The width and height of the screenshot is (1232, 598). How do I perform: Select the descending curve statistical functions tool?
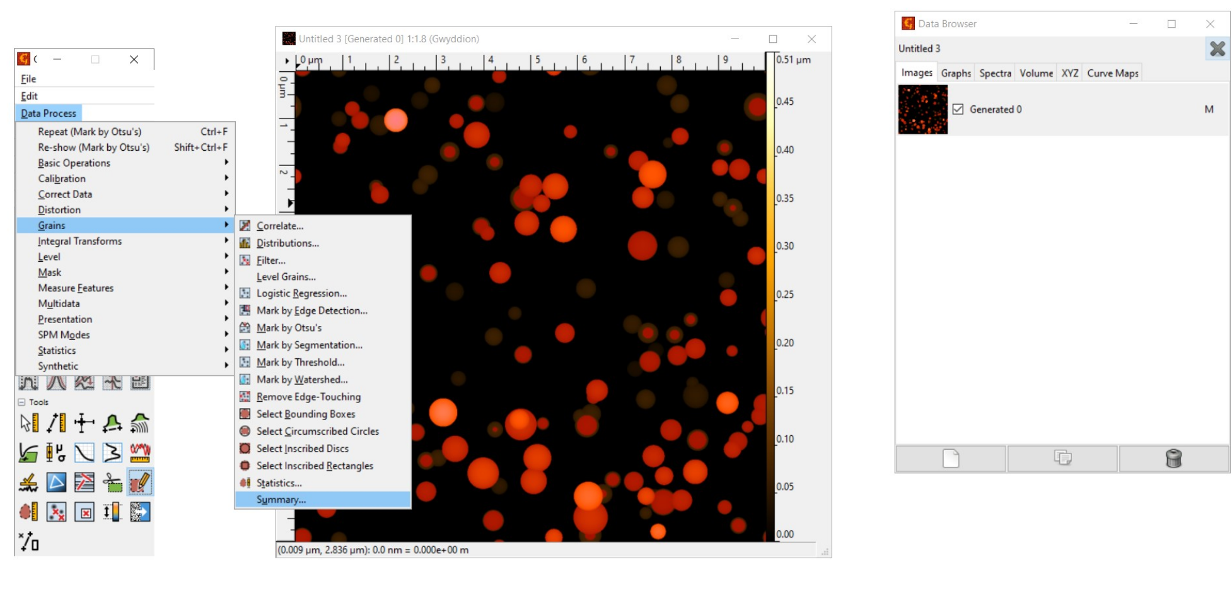point(84,452)
